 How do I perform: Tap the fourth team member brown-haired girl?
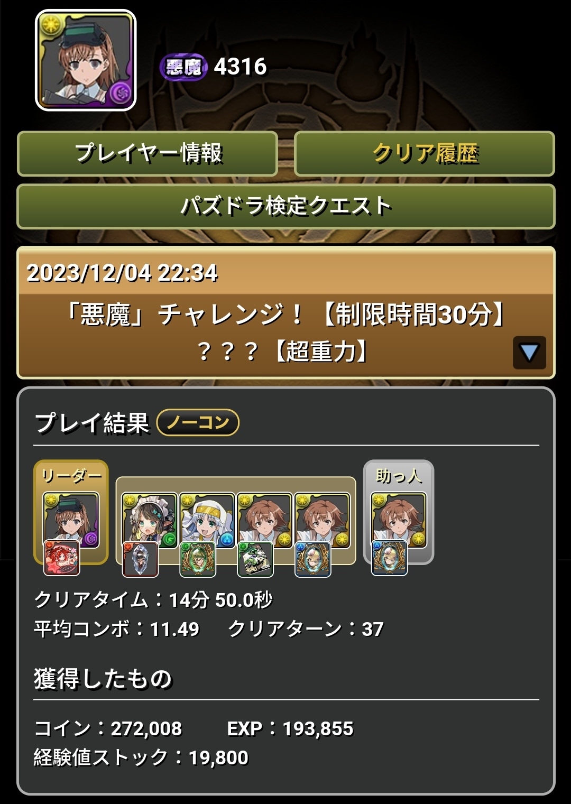click(322, 520)
